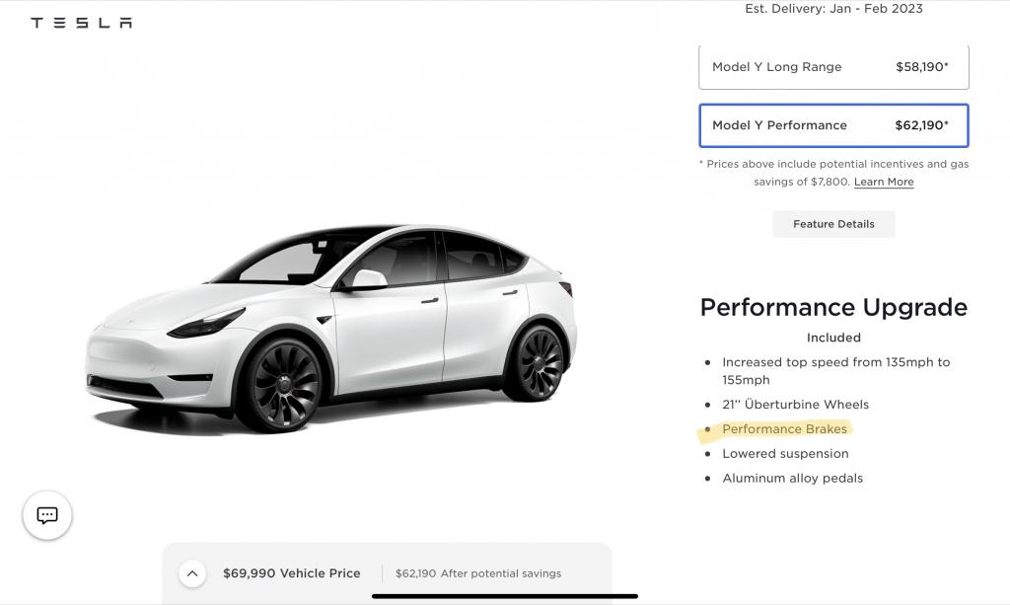Click the Est. Delivery date text

pos(833,9)
